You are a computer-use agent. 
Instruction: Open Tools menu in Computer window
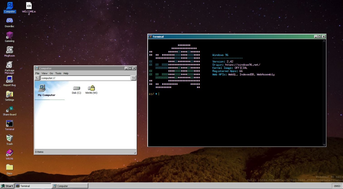(x=58, y=73)
